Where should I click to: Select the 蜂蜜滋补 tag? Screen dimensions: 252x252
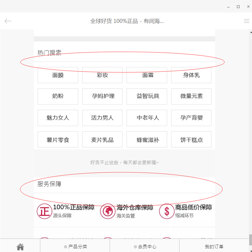click(147, 140)
